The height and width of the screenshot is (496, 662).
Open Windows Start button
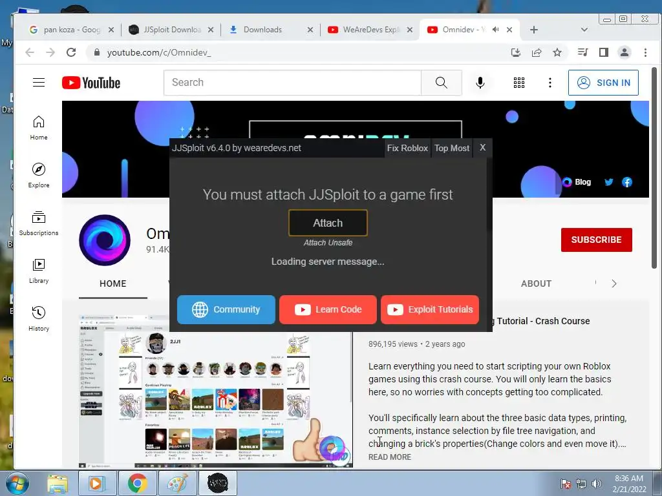[x=17, y=483]
